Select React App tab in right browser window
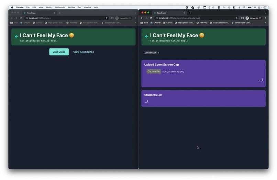The image size is (277, 180). [169, 13]
